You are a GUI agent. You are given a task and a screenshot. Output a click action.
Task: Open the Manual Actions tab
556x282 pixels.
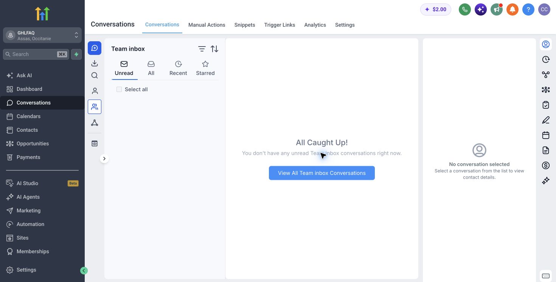(x=207, y=25)
